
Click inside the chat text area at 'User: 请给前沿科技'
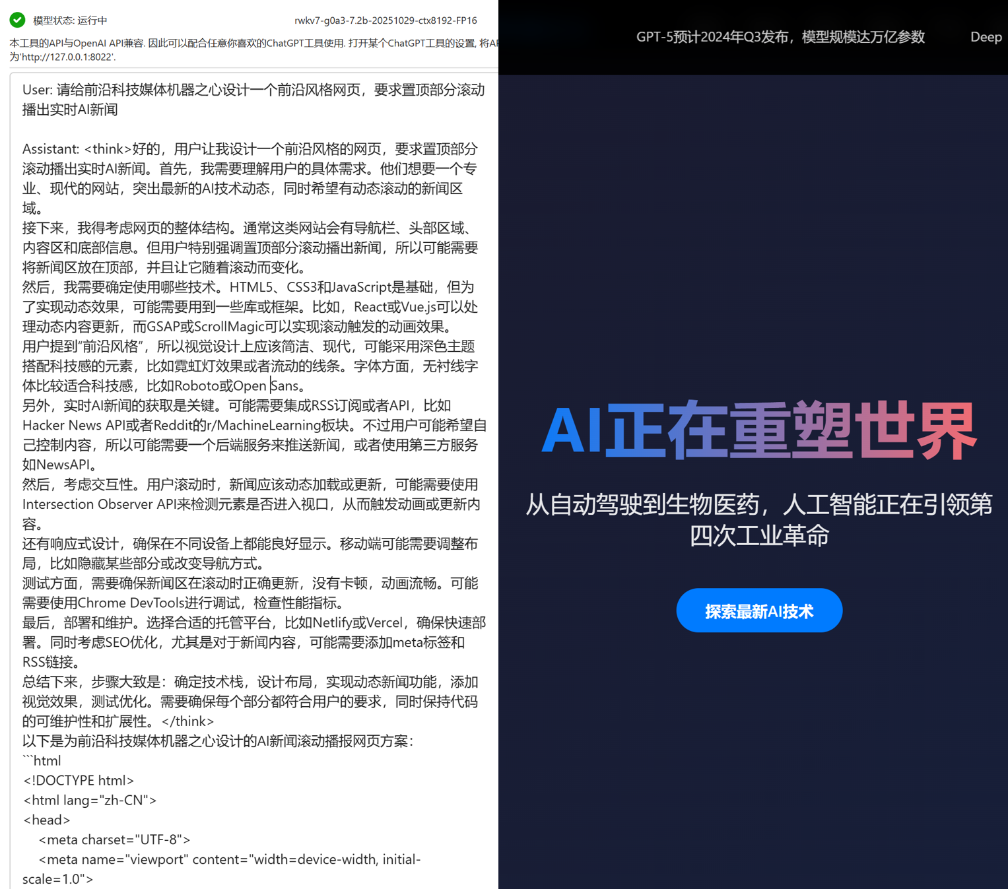(253, 100)
